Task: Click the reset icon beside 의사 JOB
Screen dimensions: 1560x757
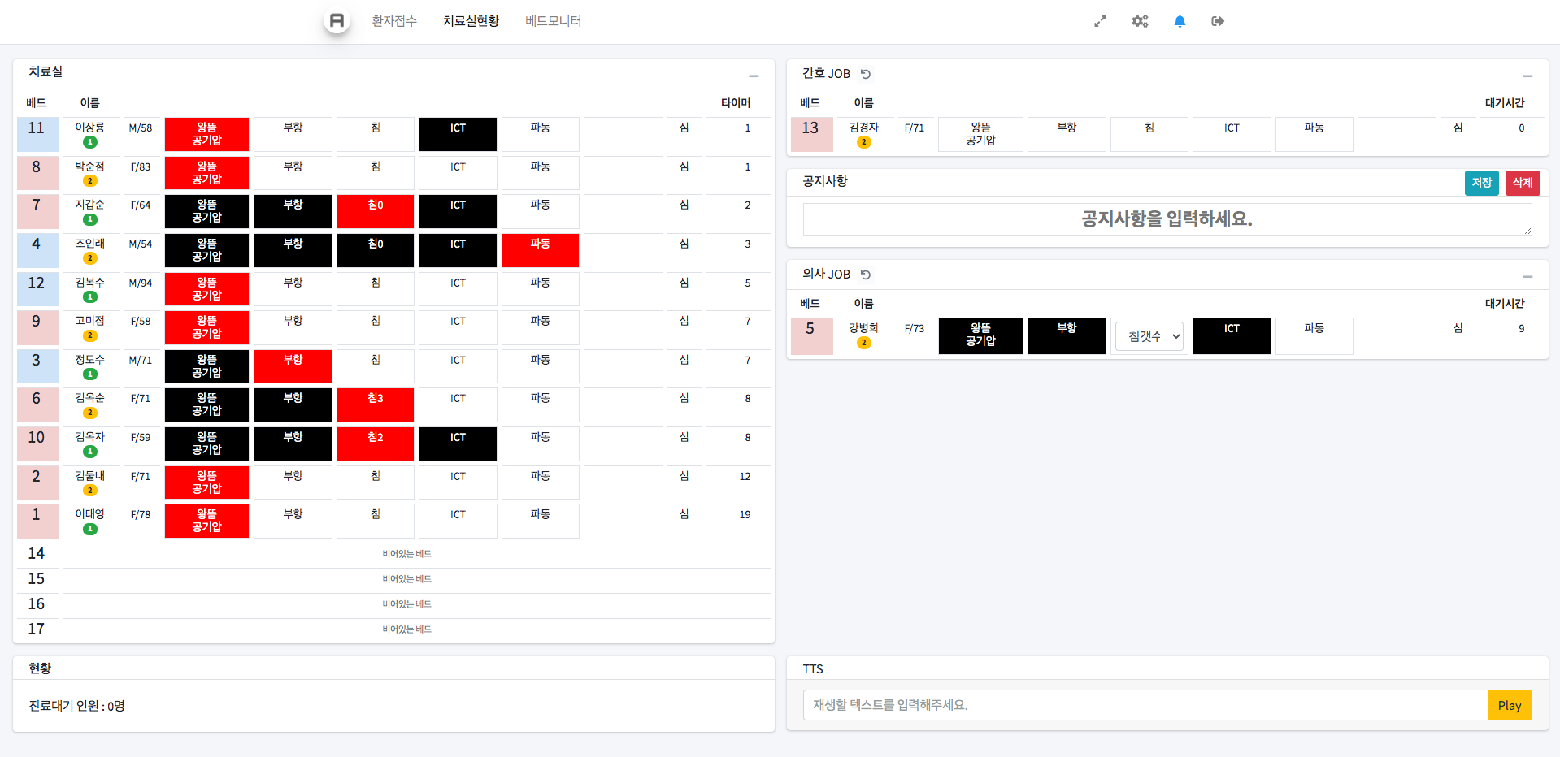Action: 865,275
